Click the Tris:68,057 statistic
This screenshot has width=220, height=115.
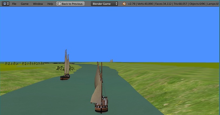point(180,4)
